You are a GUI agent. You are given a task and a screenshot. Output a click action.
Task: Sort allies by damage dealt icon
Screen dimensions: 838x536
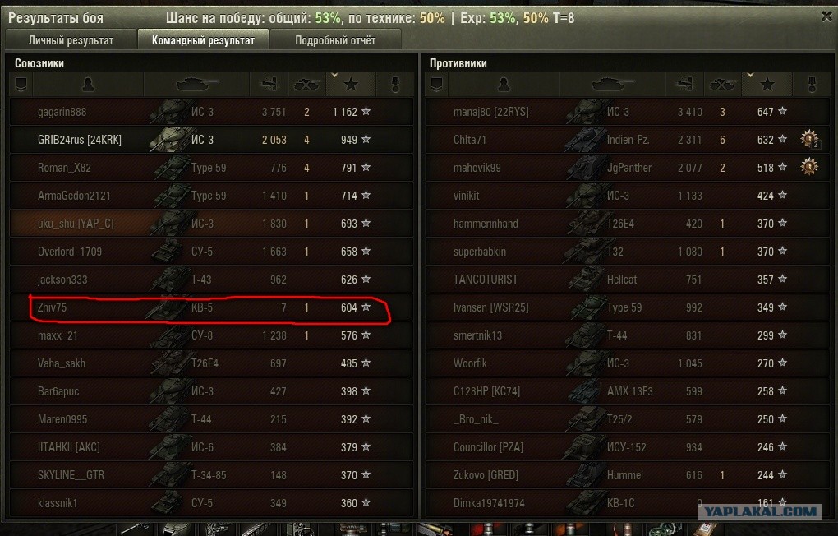click(269, 84)
